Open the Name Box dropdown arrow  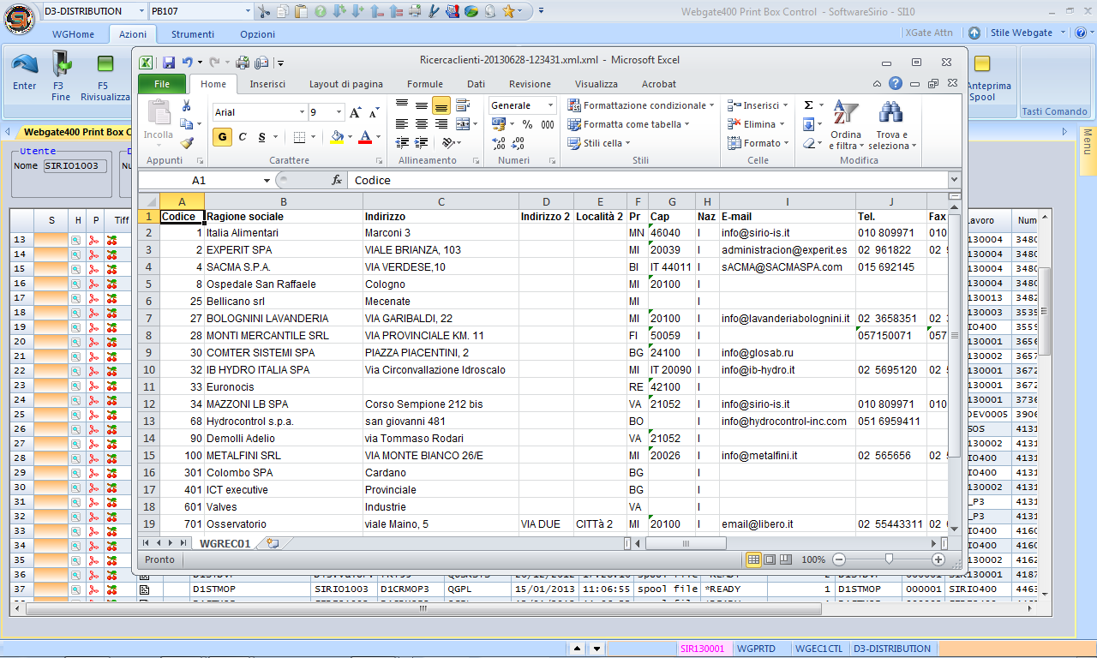point(267,181)
